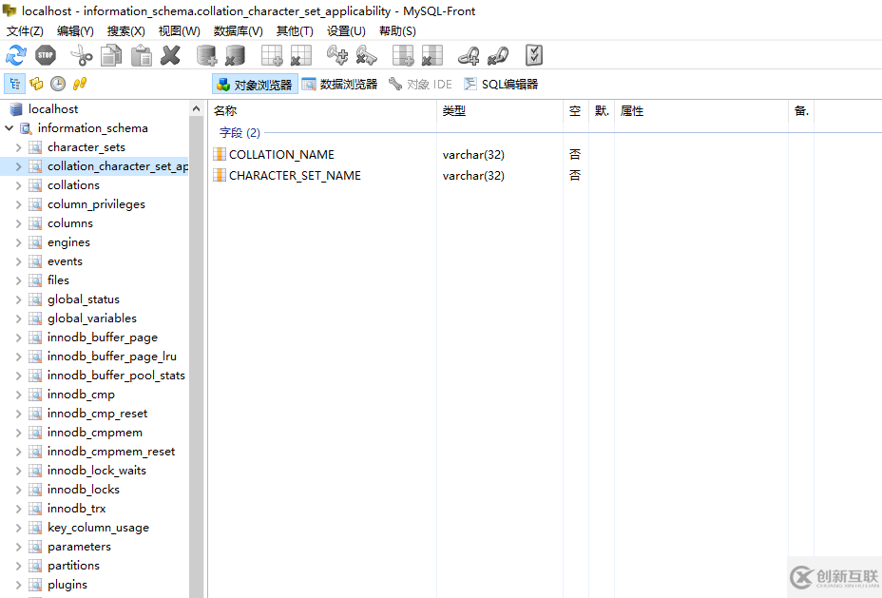Select the localhost server node
The height and width of the screenshot is (598, 882).
[x=53, y=109]
